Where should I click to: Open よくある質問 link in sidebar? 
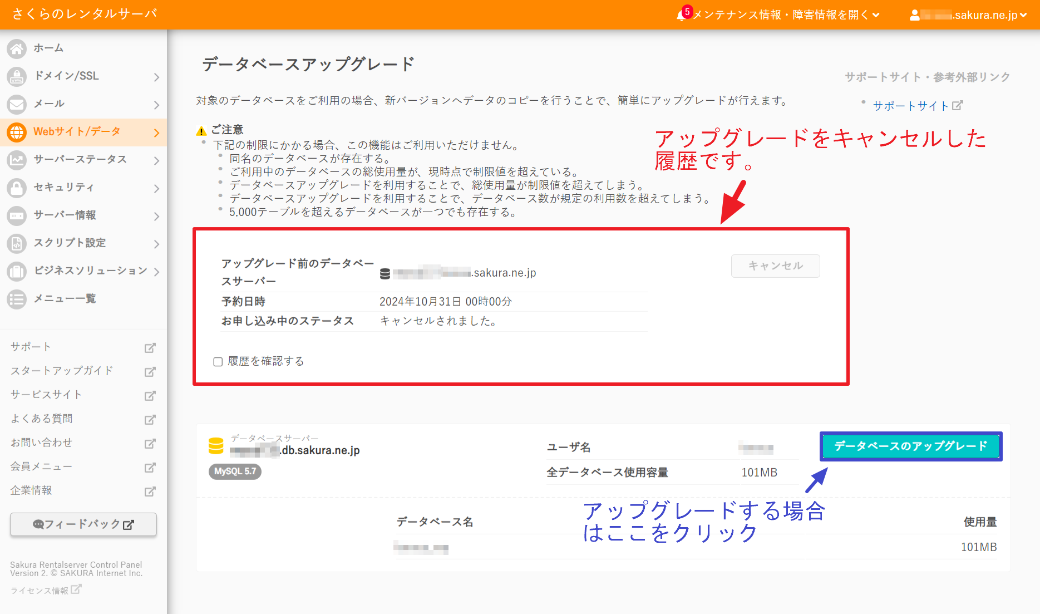(42, 419)
